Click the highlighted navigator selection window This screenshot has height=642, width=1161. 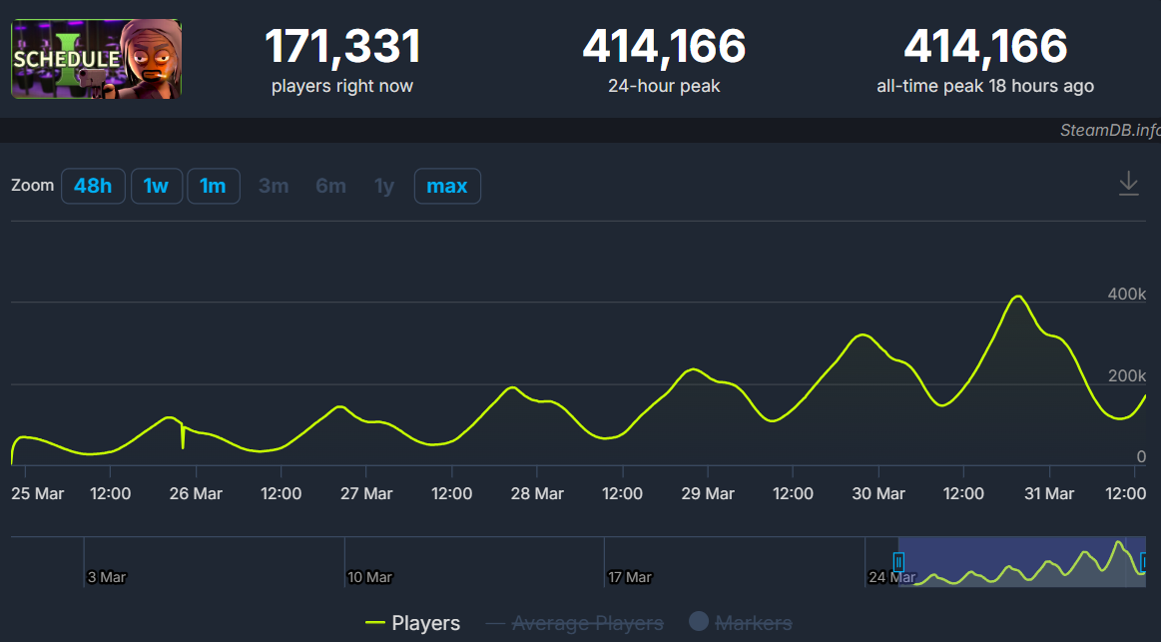click(x=1018, y=561)
